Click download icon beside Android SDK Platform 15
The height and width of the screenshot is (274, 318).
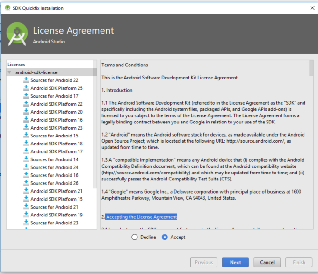click(x=26, y=199)
